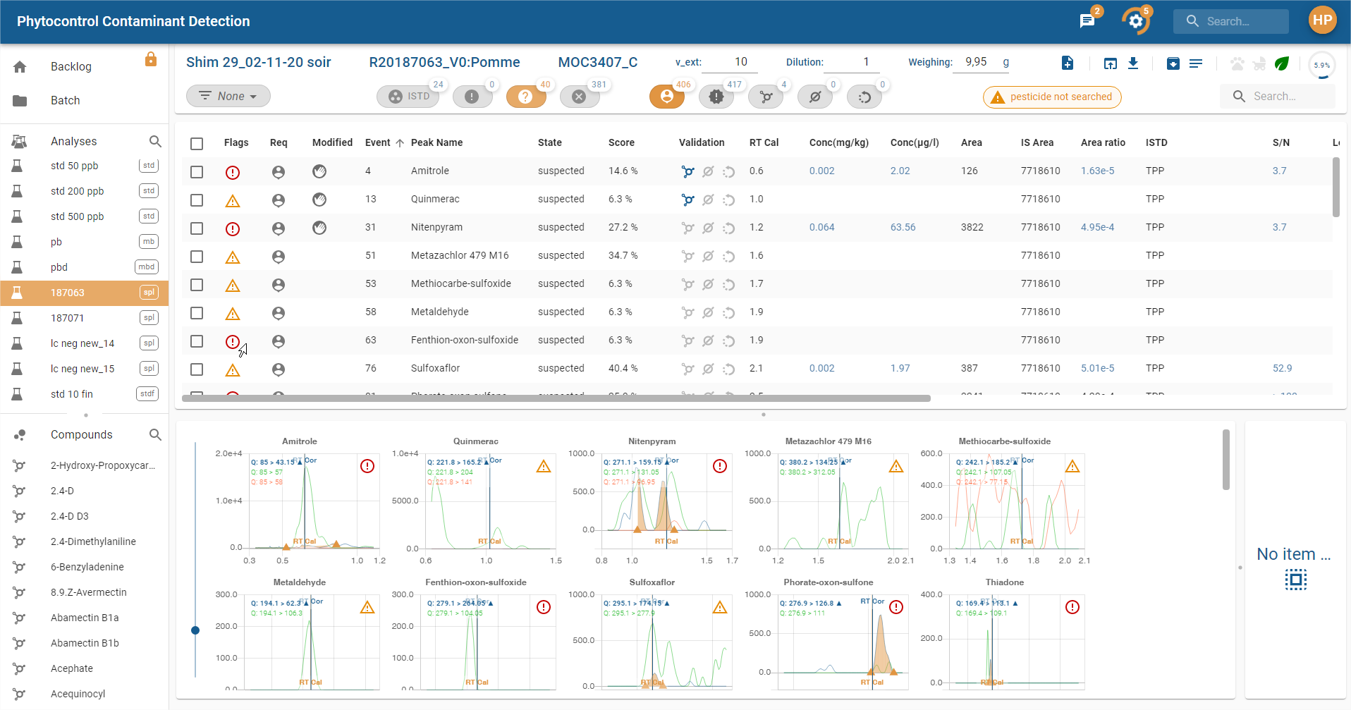Click the add document icon
The height and width of the screenshot is (710, 1351).
pos(1068,63)
